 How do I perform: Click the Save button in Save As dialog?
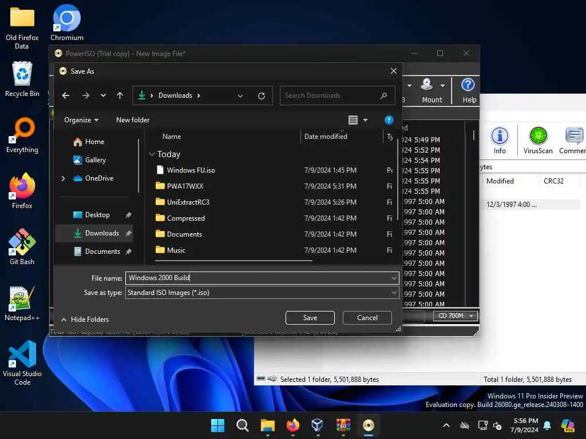click(x=310, y=318)
